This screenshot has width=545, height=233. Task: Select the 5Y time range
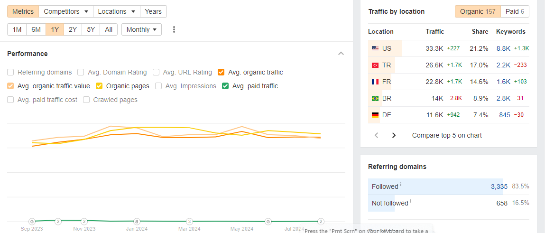91,29
